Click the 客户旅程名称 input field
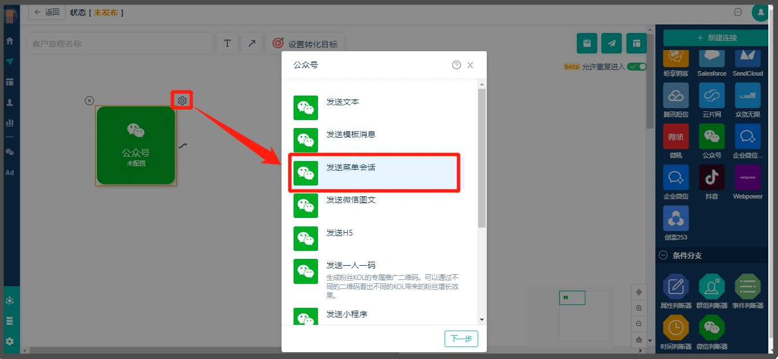 (120, 44)
